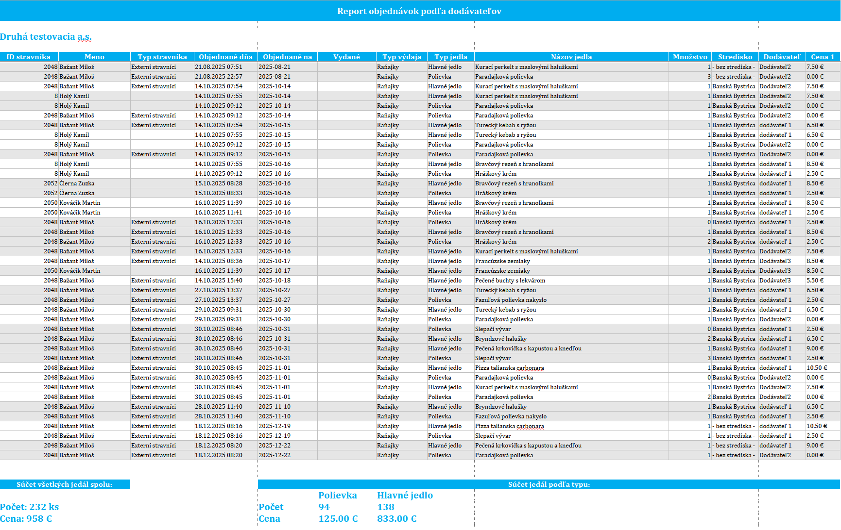Viewport: 841px width, 530px height.
Task: Select "Hráškový krém" in the 15.10.2025 08:33 row
Action: click(496, 193)
